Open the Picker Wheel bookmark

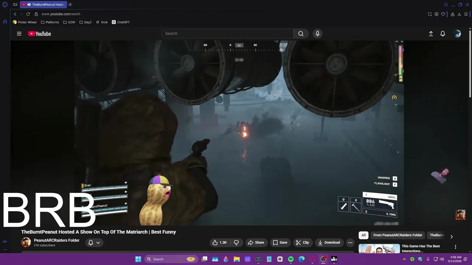coord(25,22)
